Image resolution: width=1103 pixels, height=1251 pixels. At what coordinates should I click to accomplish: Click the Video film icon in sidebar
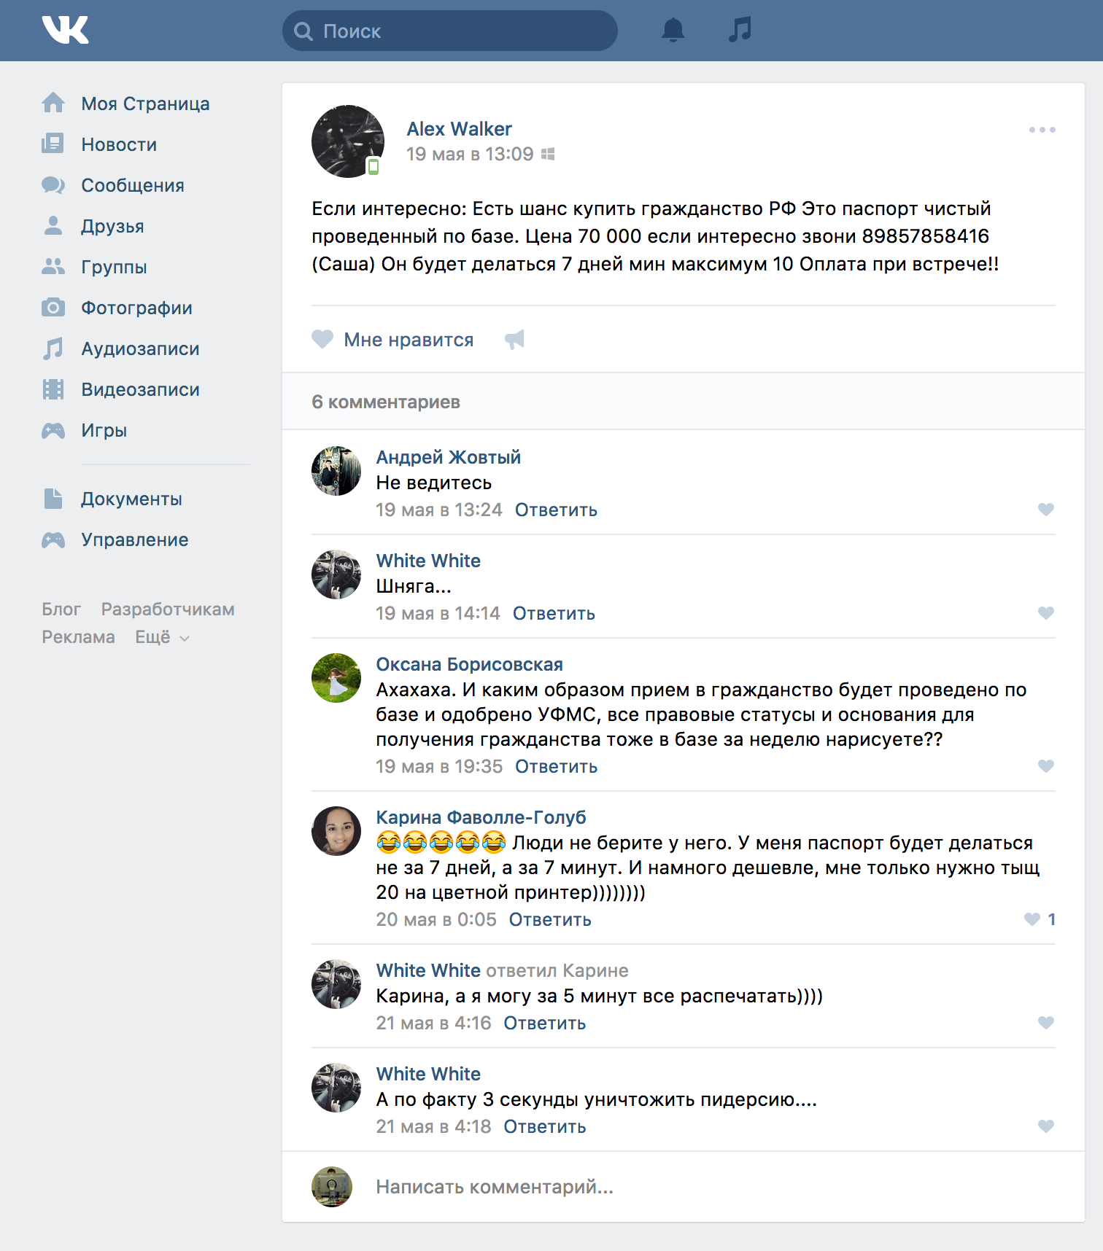point(53,390)
